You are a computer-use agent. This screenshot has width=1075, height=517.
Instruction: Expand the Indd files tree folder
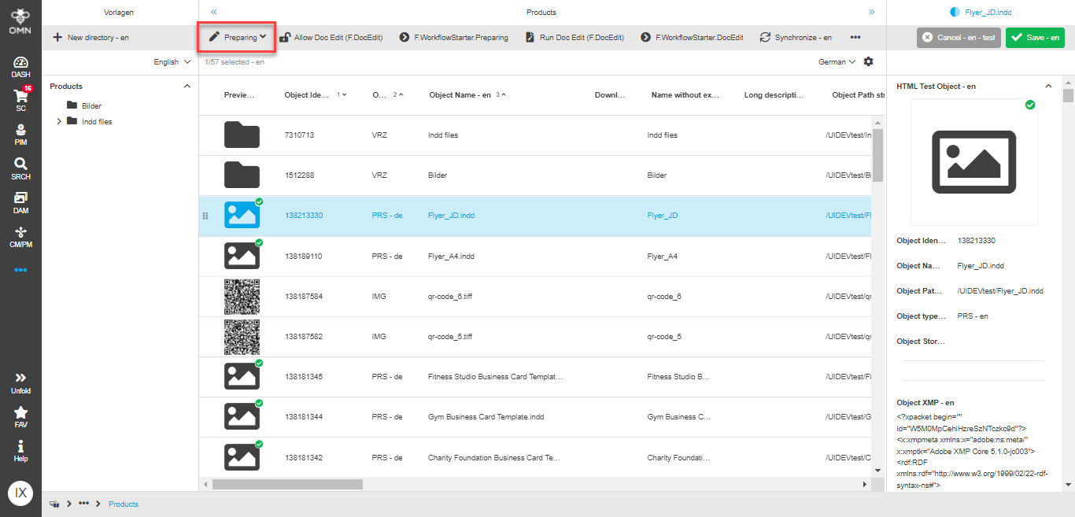59,122
